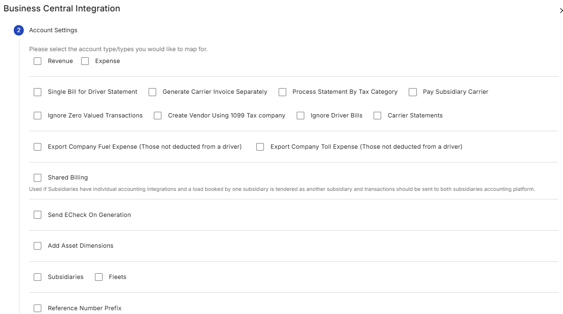
Task: Tick Add Asset Dimensions checkbox
Action: 38,246
